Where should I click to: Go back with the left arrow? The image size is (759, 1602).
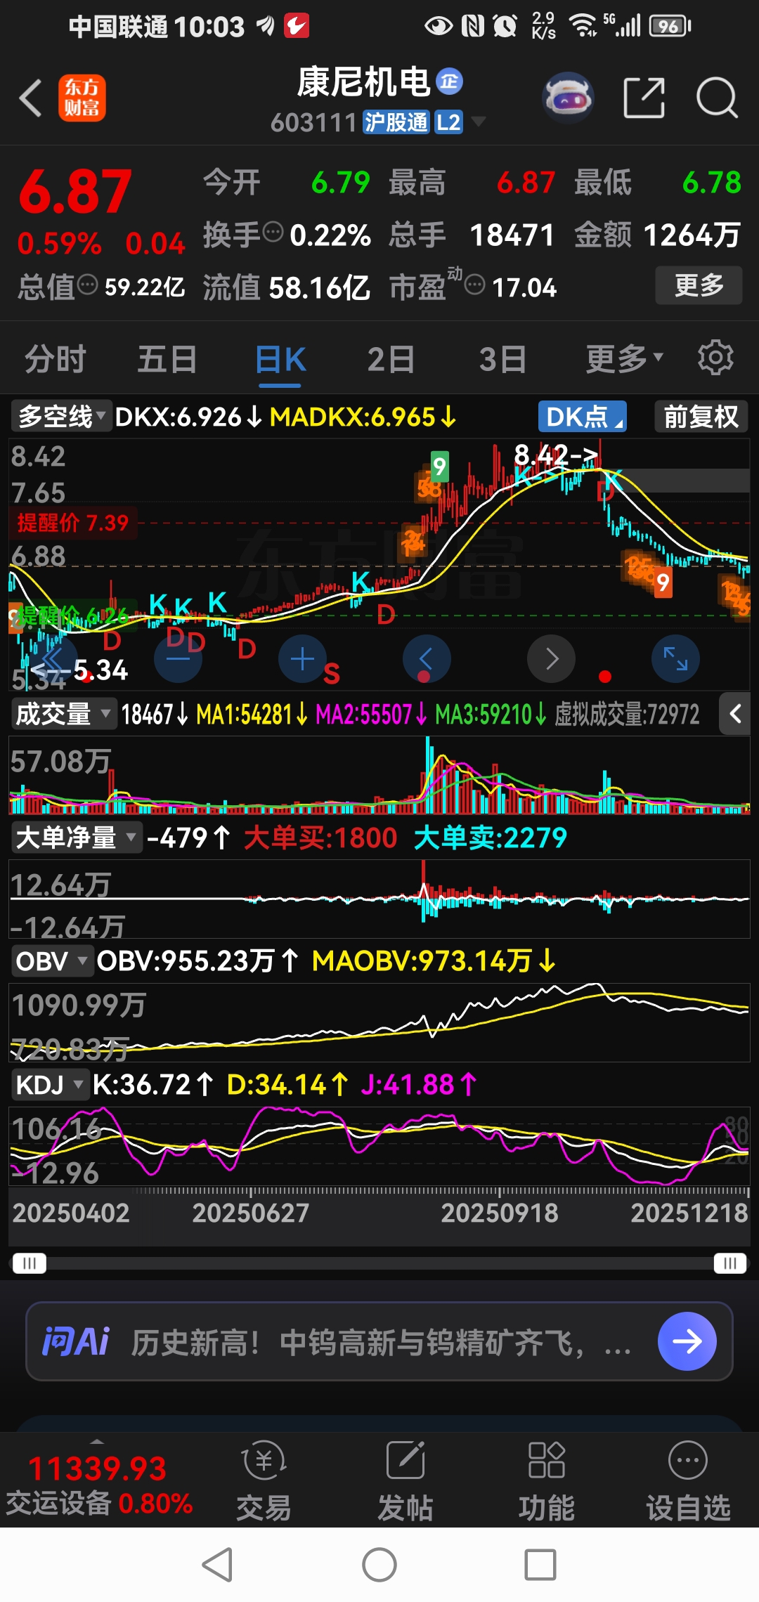(31, 98)
